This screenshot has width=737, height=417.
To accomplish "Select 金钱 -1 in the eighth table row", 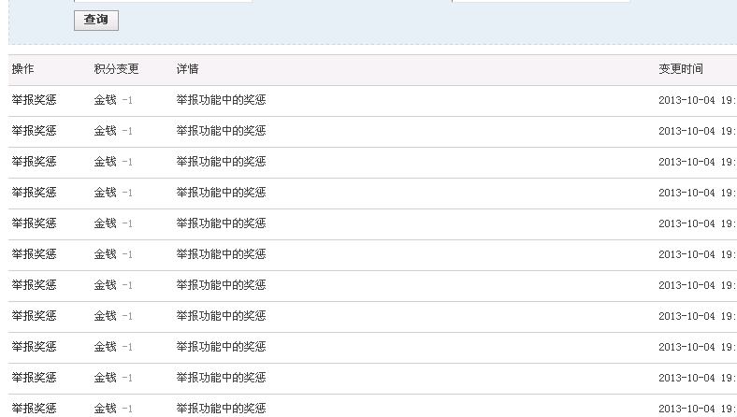I will coord(113,316).
